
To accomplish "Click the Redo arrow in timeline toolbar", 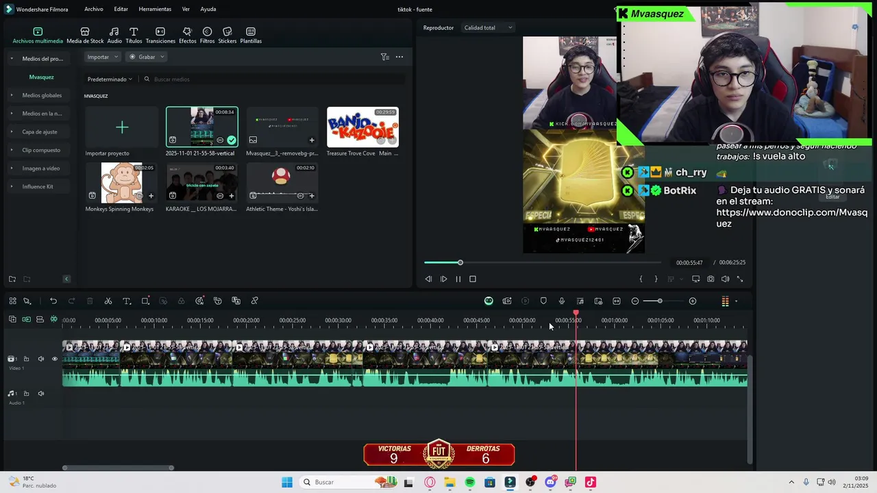I will (71, 301).
